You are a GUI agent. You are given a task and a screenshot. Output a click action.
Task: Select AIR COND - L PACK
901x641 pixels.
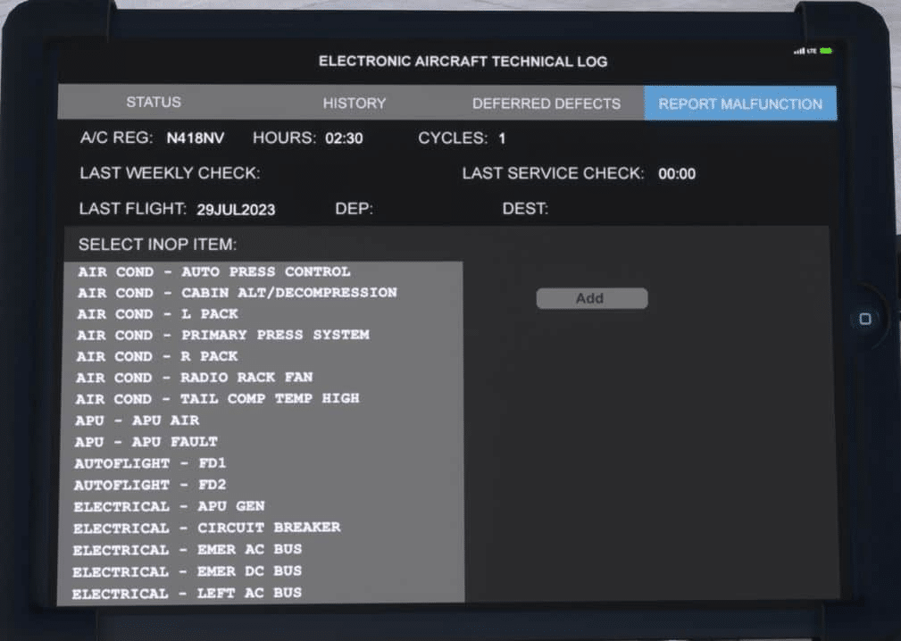point(157,314)
